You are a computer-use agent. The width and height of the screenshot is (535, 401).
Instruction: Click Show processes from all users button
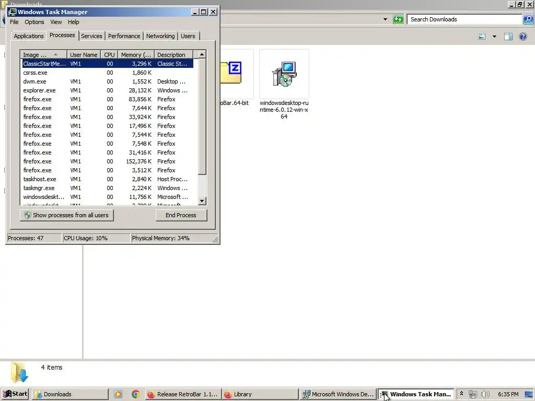point(66,215)
